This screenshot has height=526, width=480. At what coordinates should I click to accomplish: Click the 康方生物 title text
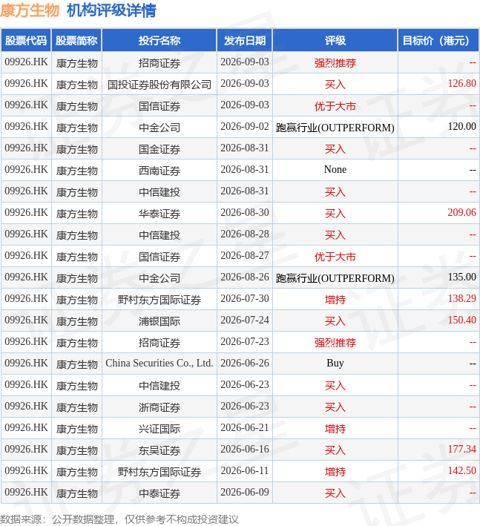point(30,10)
